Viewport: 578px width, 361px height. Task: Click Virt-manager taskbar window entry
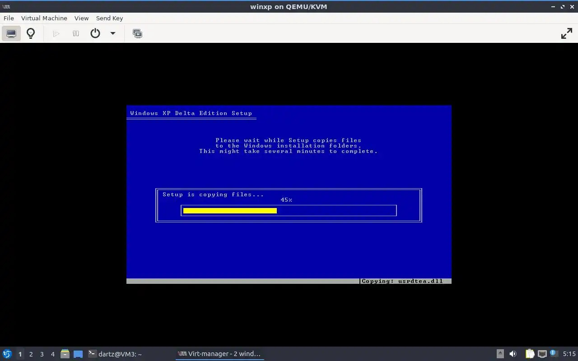pyautogui.click(x=219, y=354)
